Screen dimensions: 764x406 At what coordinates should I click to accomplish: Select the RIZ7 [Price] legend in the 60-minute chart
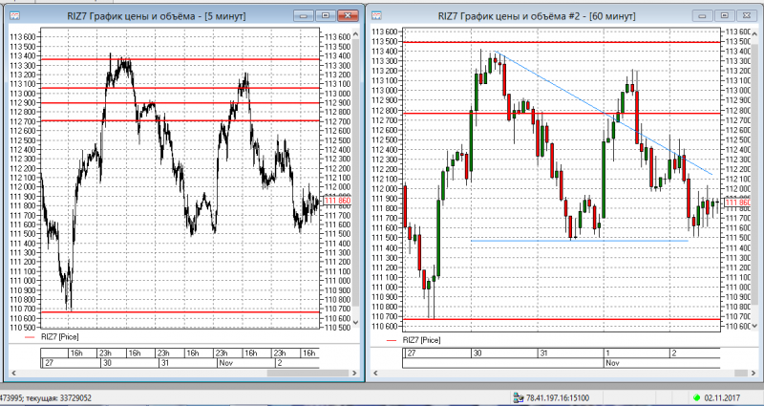point(413,340)
